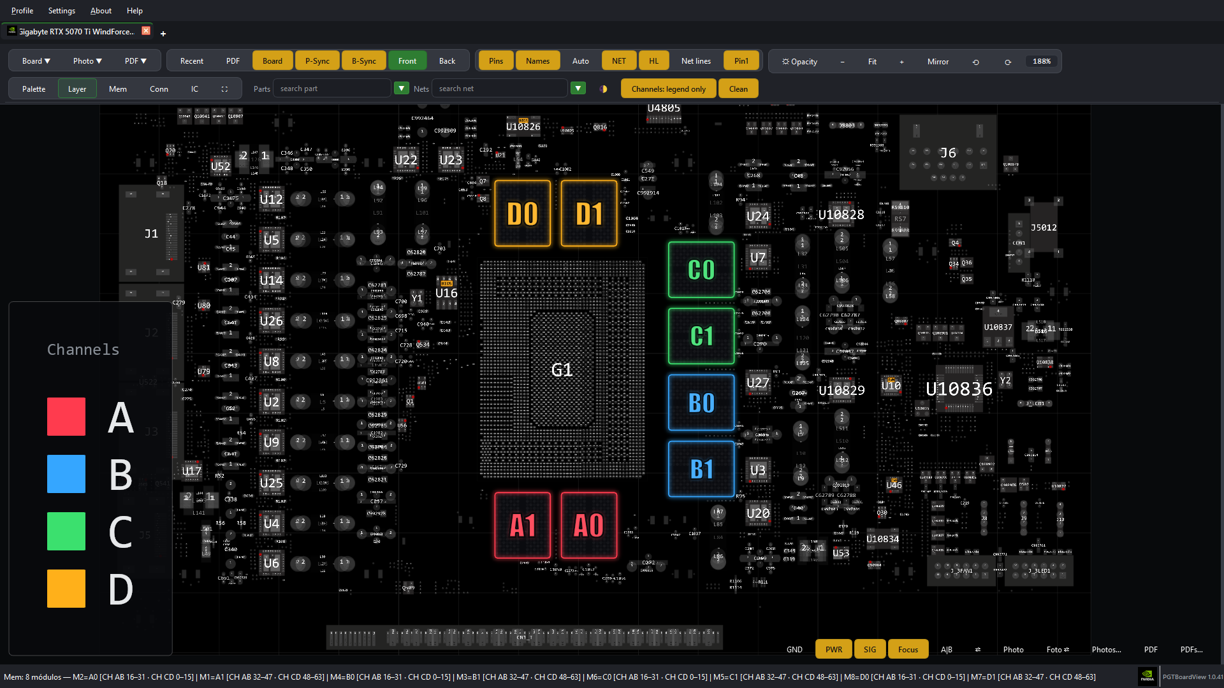1224x688 pixels.
Task: Click the Fit zoom button
Action: click(x=872, y=62)
